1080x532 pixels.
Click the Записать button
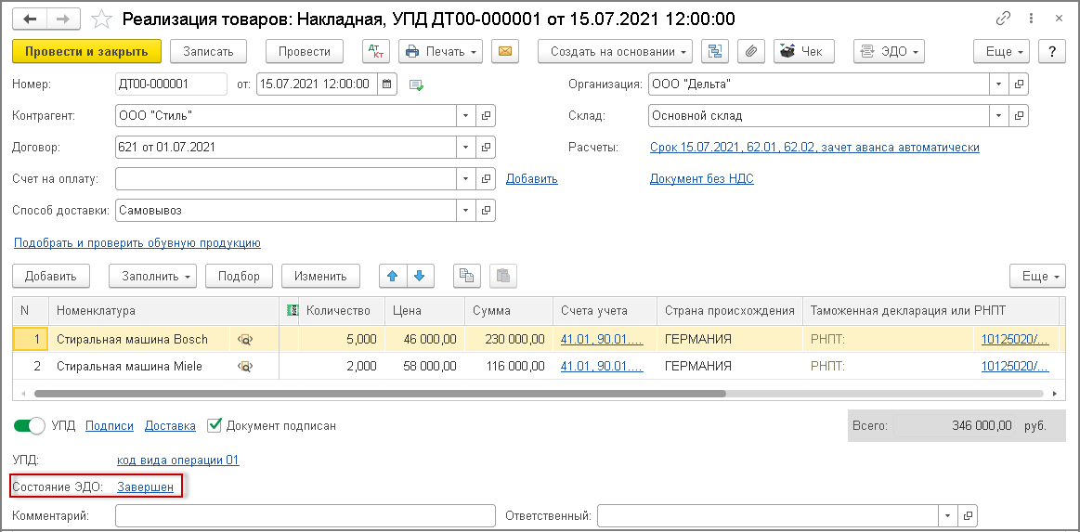[x=207, y=52]
